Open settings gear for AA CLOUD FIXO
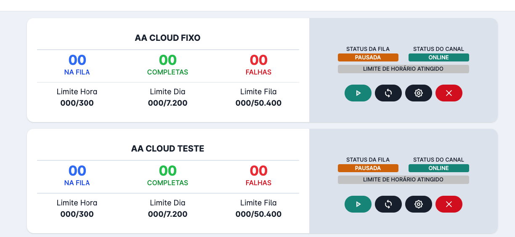The height and width of the screenshot is (237, 515). pyautogui.click(x=419, y=93)
